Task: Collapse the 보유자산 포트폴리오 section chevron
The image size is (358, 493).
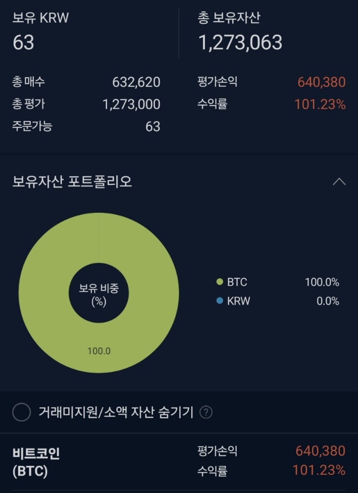Action: (339, 182)
